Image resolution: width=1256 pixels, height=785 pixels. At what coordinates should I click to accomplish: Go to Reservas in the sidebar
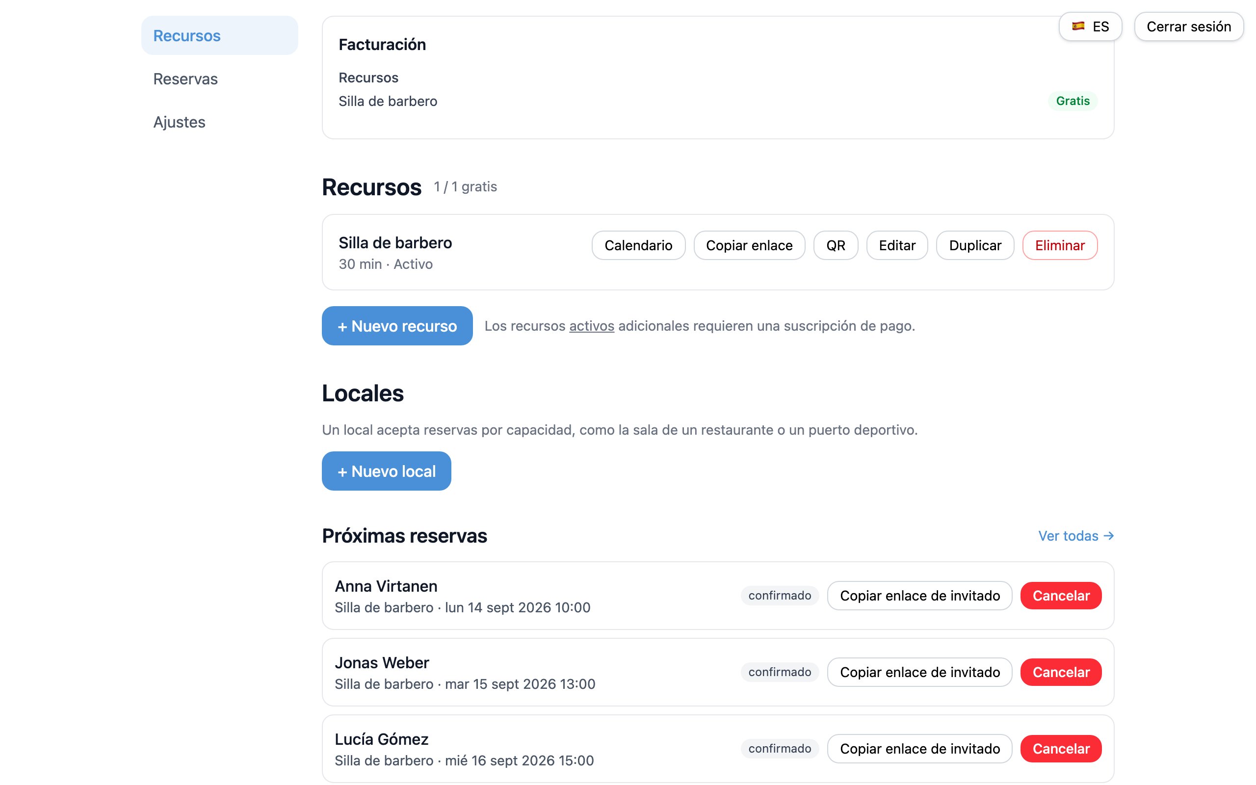(219, 78)
